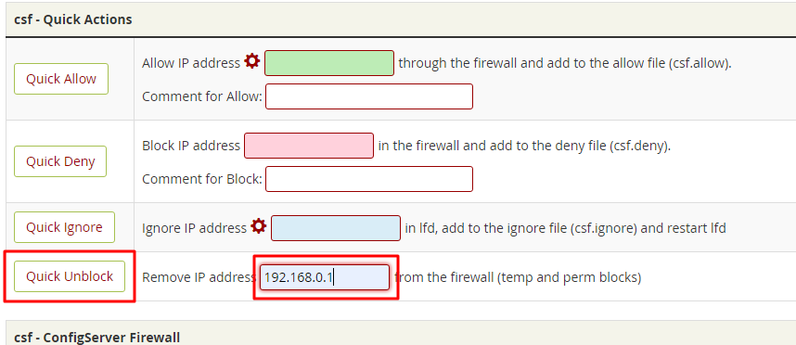Focus the pink Block IP address field
Viewport: 796px width, 345px height.
pyautogui.click(x=309, y=146)
